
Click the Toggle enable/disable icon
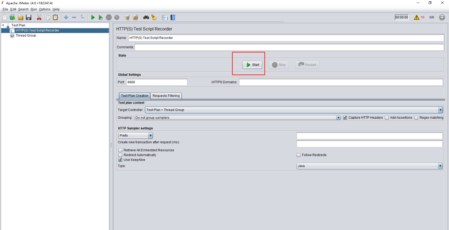(83, 17)
